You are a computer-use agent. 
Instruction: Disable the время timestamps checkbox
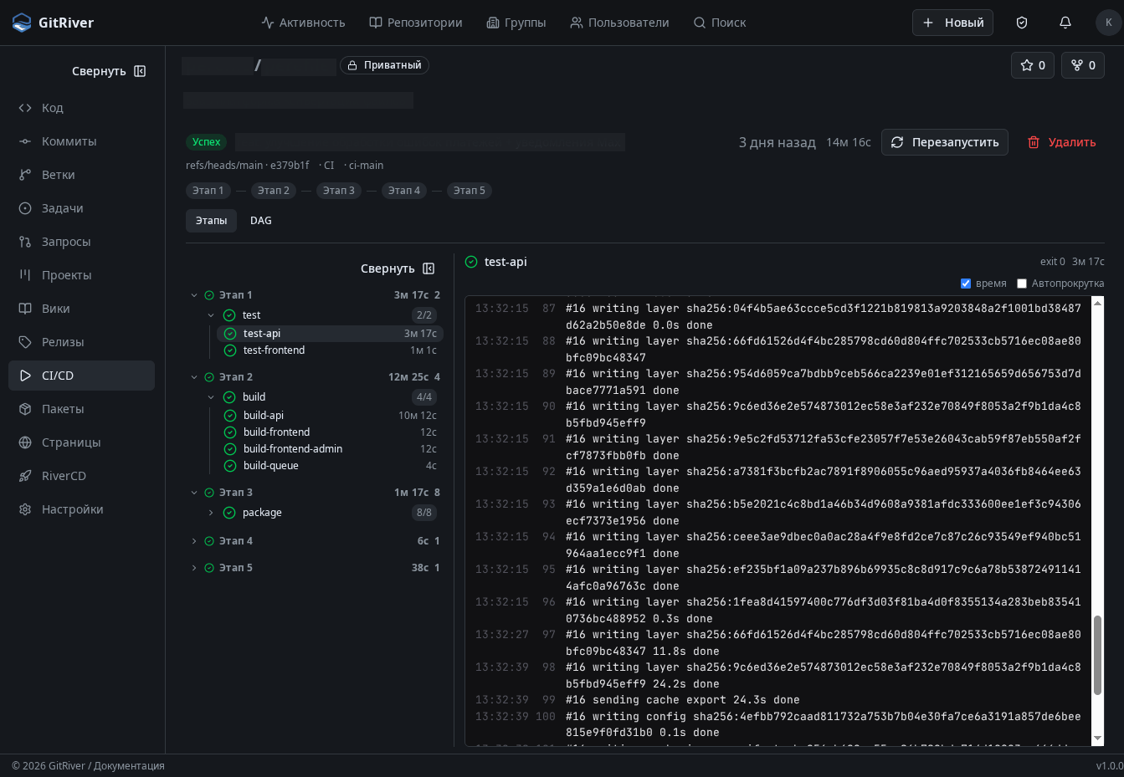[966, 284]
